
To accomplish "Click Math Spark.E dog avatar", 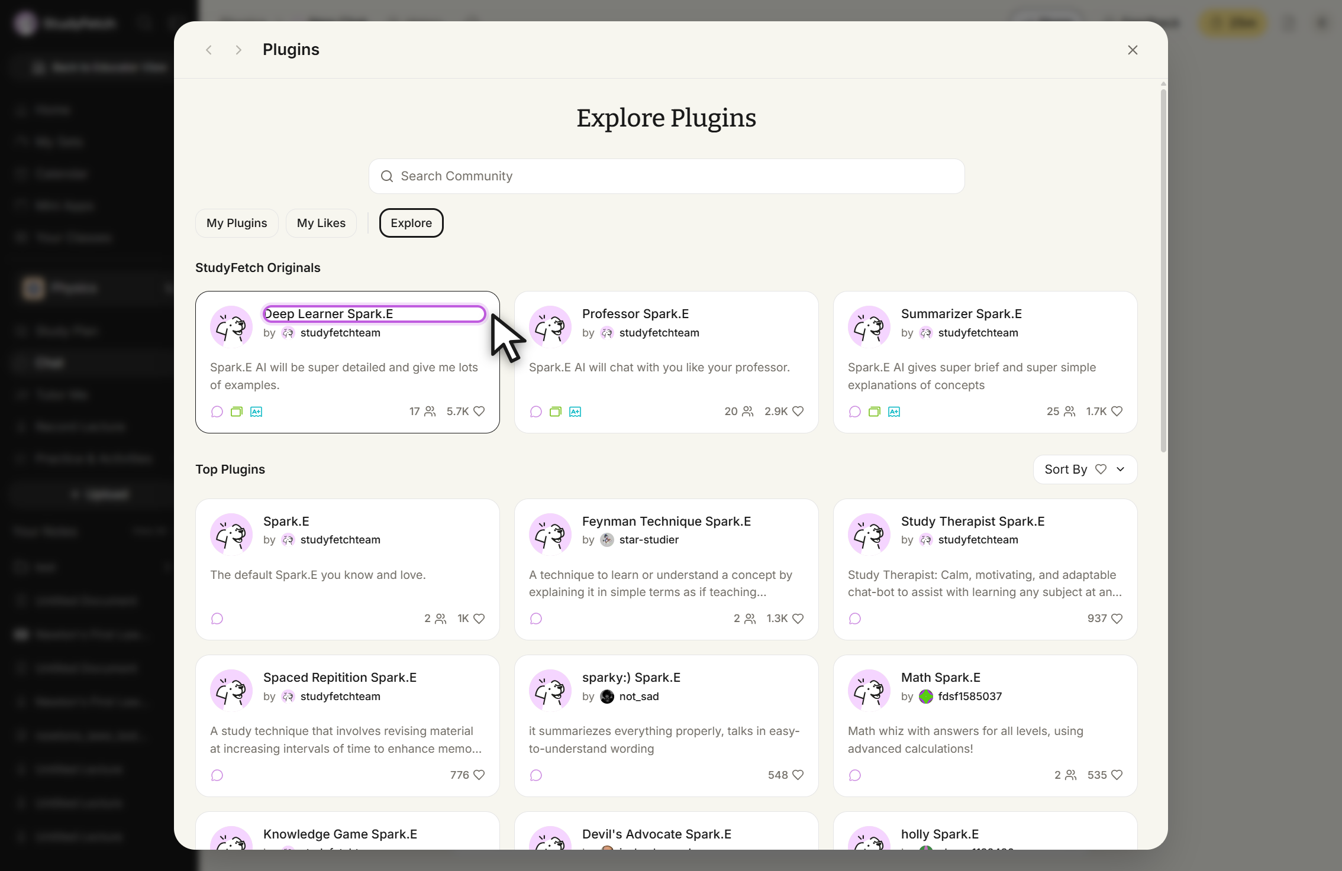I will (x=869, y=691).
